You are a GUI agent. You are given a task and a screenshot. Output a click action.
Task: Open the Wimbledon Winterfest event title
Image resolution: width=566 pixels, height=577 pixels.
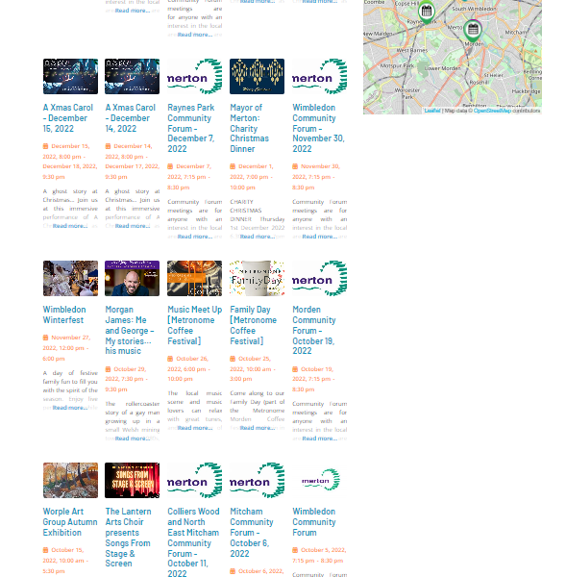tap(64, 314)
